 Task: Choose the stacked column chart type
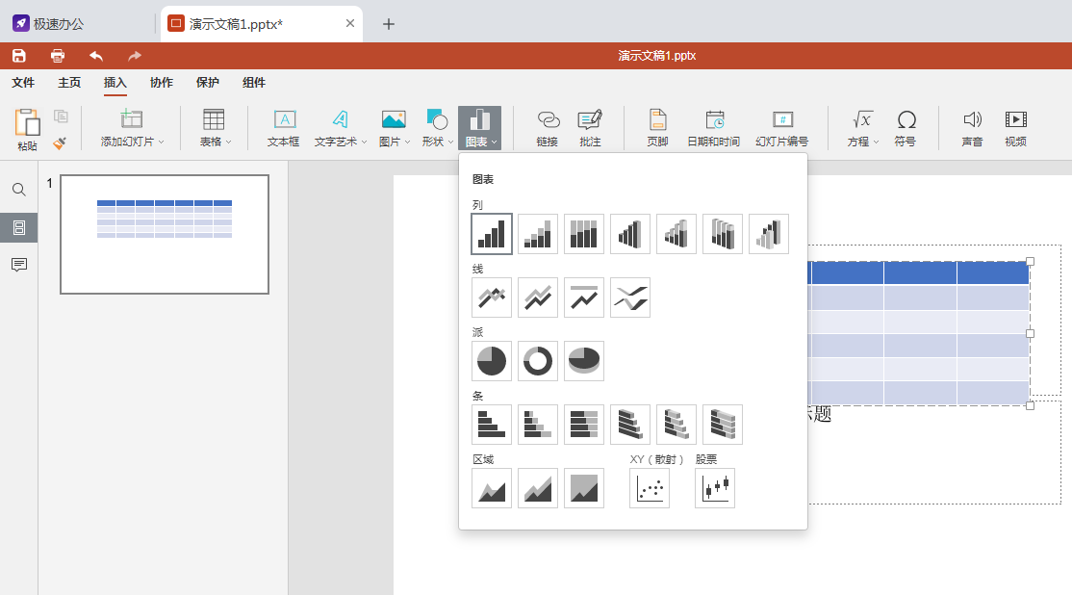(x=538, y=234)
